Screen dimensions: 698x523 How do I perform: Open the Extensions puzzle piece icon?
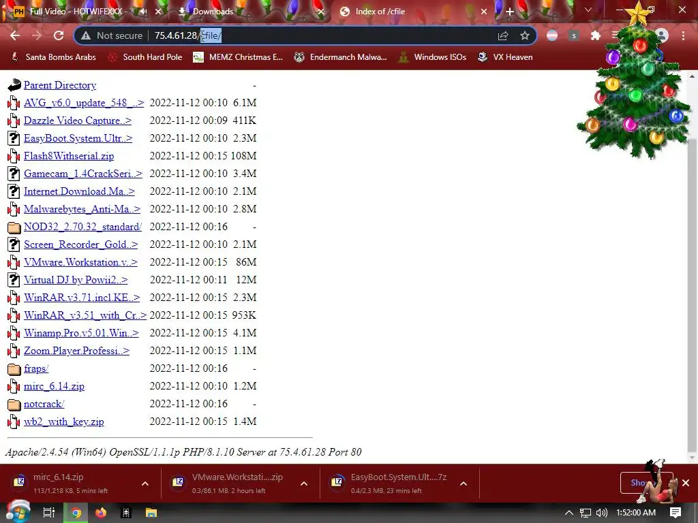(596, 35)
